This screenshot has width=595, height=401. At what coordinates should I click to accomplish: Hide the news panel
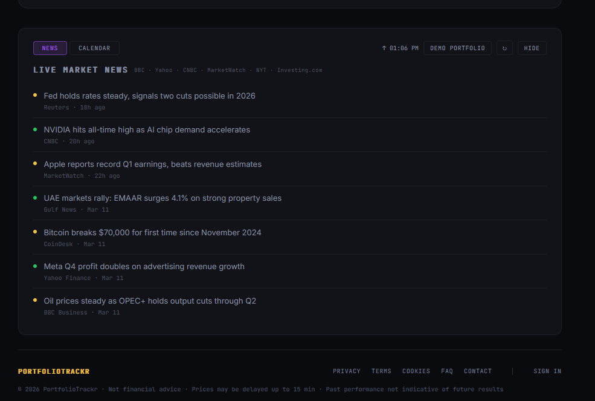(x=532, y=48)
